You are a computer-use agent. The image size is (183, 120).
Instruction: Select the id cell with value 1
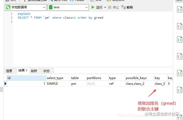pos(27,83)
